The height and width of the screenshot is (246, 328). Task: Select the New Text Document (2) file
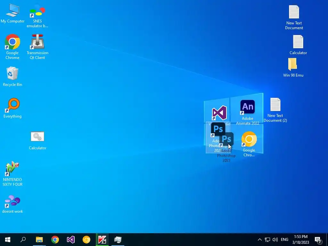point(275,110)
